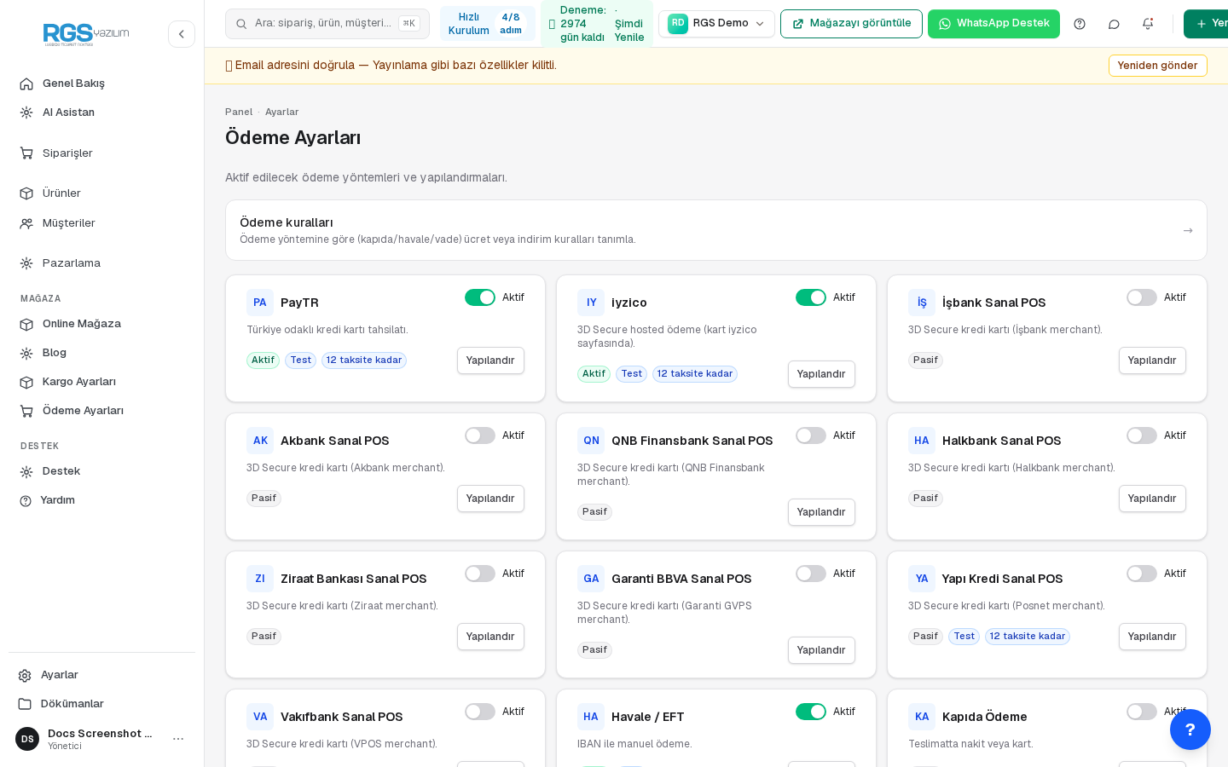Image resolution: width=1228 pixels, height=767 pixels.
Task: Click the GA badge for Garanti BBVA
Action: click(591, 579)
